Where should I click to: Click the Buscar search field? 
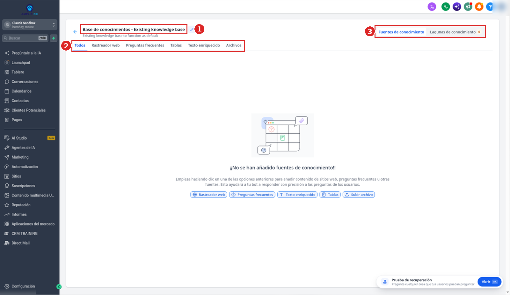coord(25,38)
